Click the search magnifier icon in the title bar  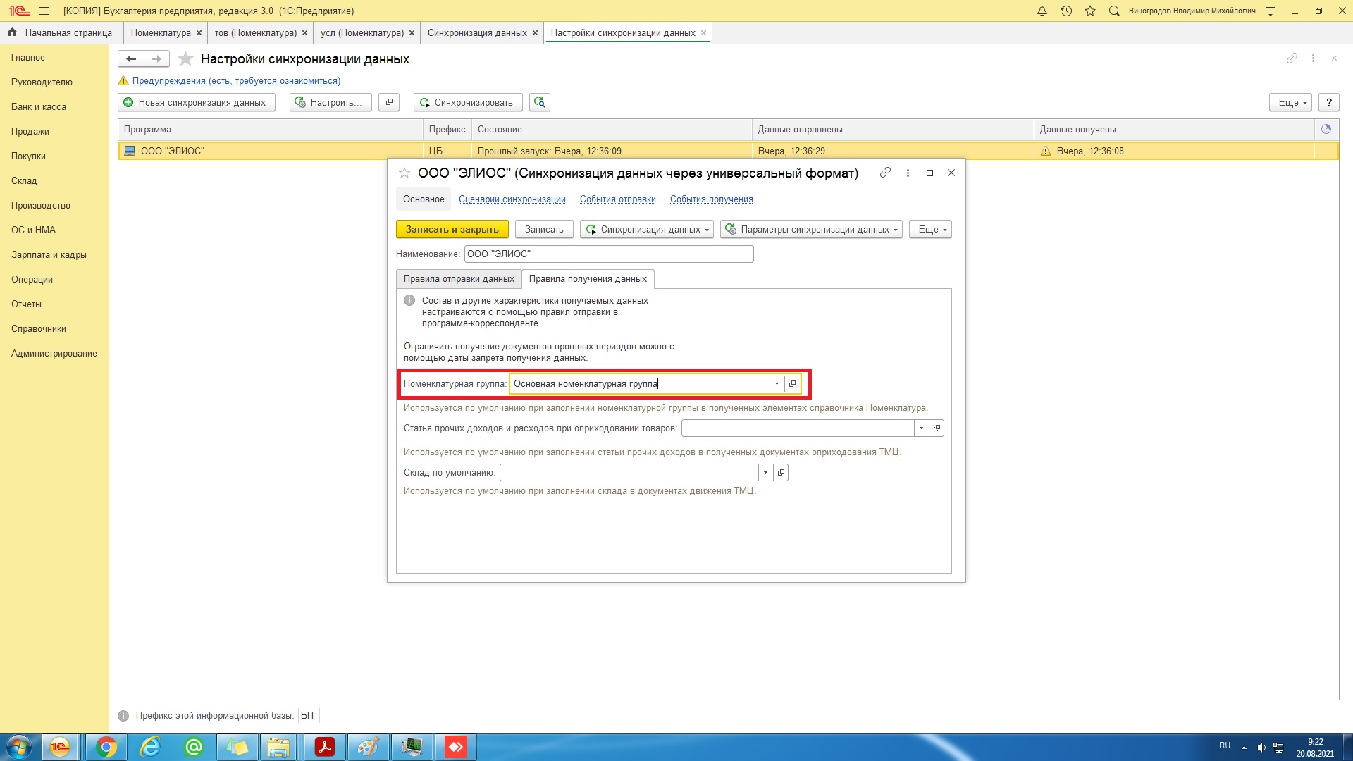pyautogui.click(x=1114, y=11)
